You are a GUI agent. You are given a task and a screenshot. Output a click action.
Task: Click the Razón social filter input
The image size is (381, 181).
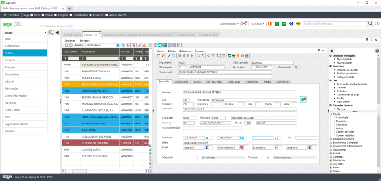[x=102, y=58]
